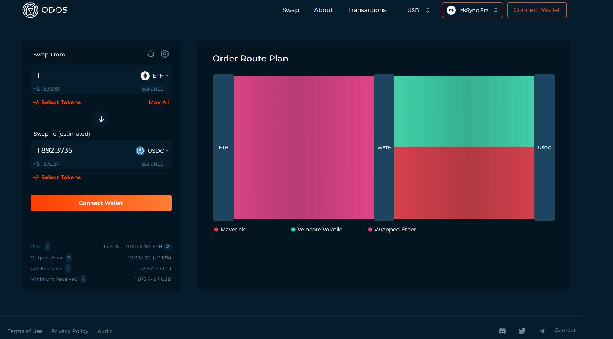Image resolution: width=613 pixels, height=339 pixels.
Task: Click the pink Wrapped Ether route block
Action: [304, 148]
